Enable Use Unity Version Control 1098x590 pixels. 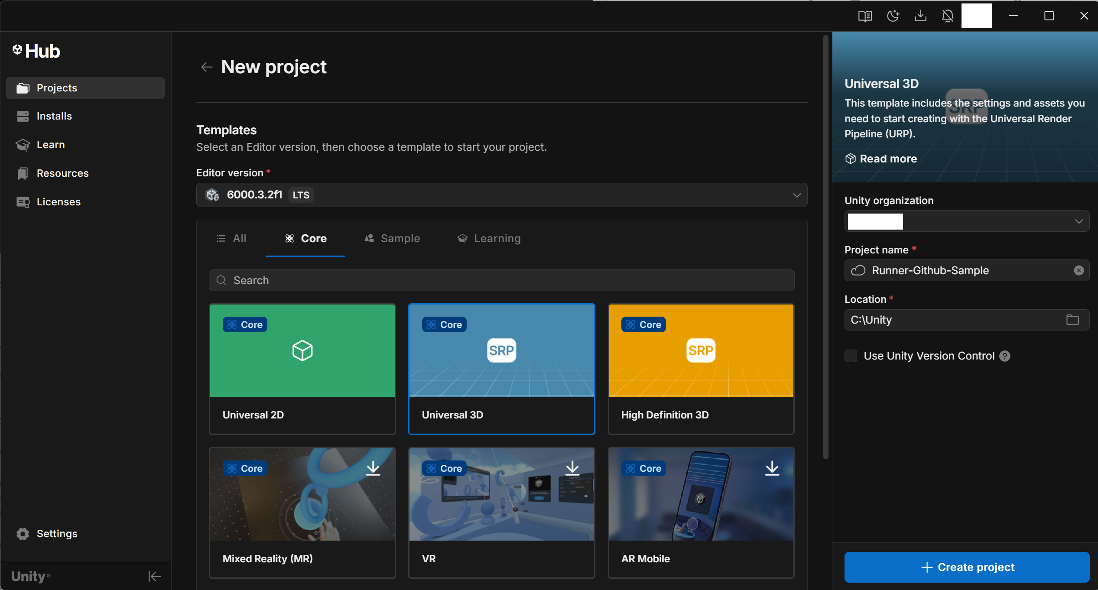pyautogui.click(x=851, y=356)
